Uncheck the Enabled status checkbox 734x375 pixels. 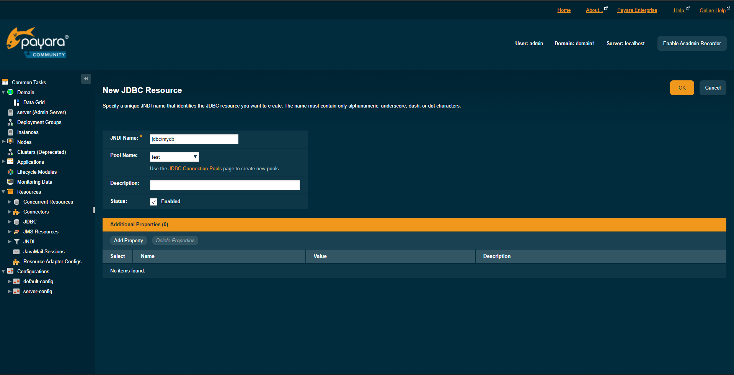tap(153, 202)
